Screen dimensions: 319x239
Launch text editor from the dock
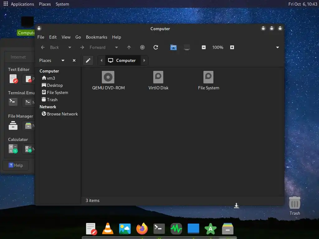point(91,229)
